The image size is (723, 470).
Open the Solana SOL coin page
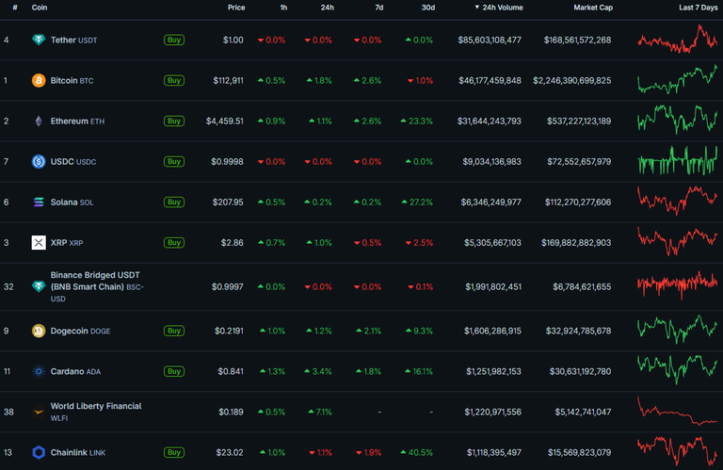72,202
